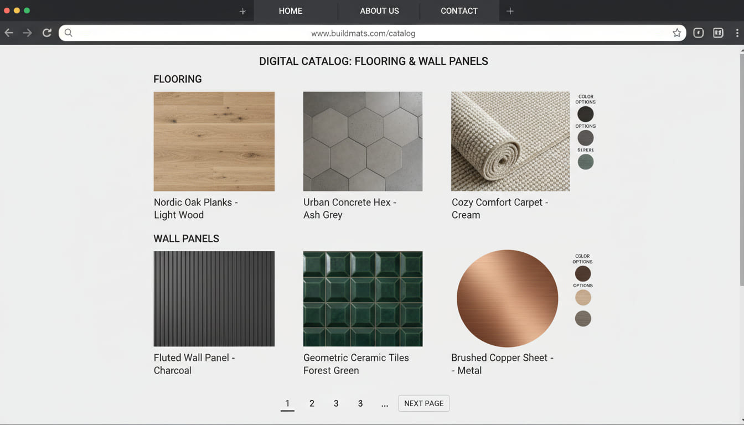Pick the black carpet color option
Image resolution: width=744 pixels, height=425 pixels.
(x=585, y=114)
